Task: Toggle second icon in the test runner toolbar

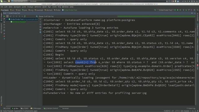Action: tap(11, 16)
